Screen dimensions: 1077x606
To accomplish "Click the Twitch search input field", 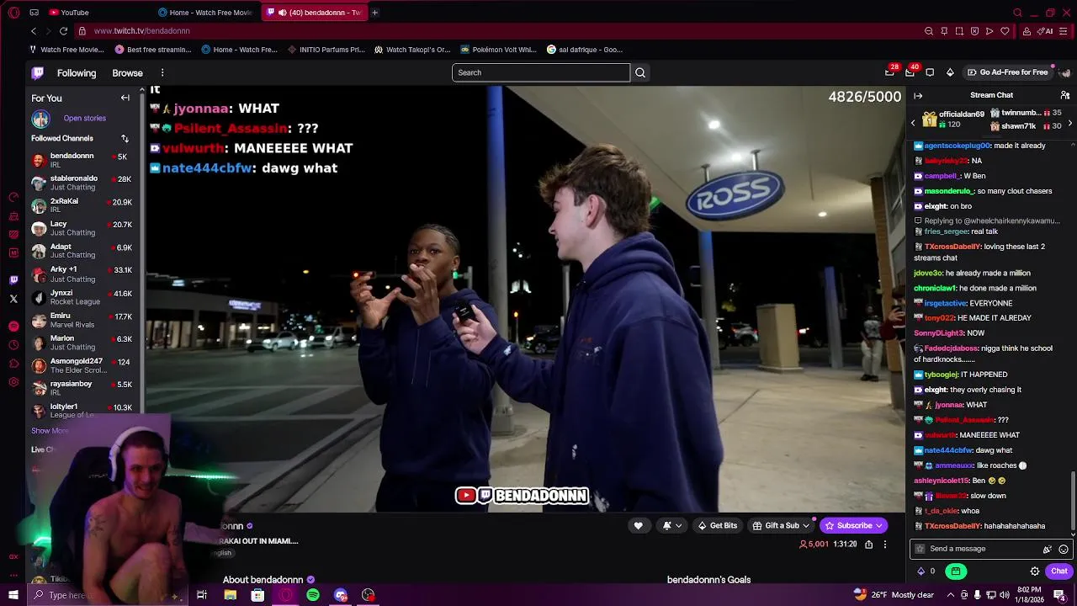I will pyautogui.click(x=541, y=72).
